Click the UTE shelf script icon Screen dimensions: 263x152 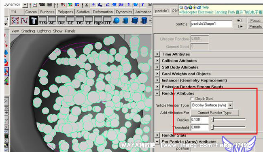107,21
